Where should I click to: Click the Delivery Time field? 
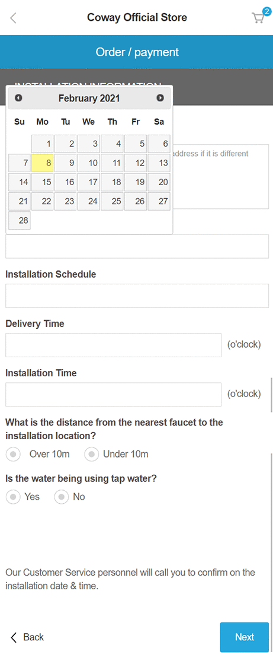point(114,345)
